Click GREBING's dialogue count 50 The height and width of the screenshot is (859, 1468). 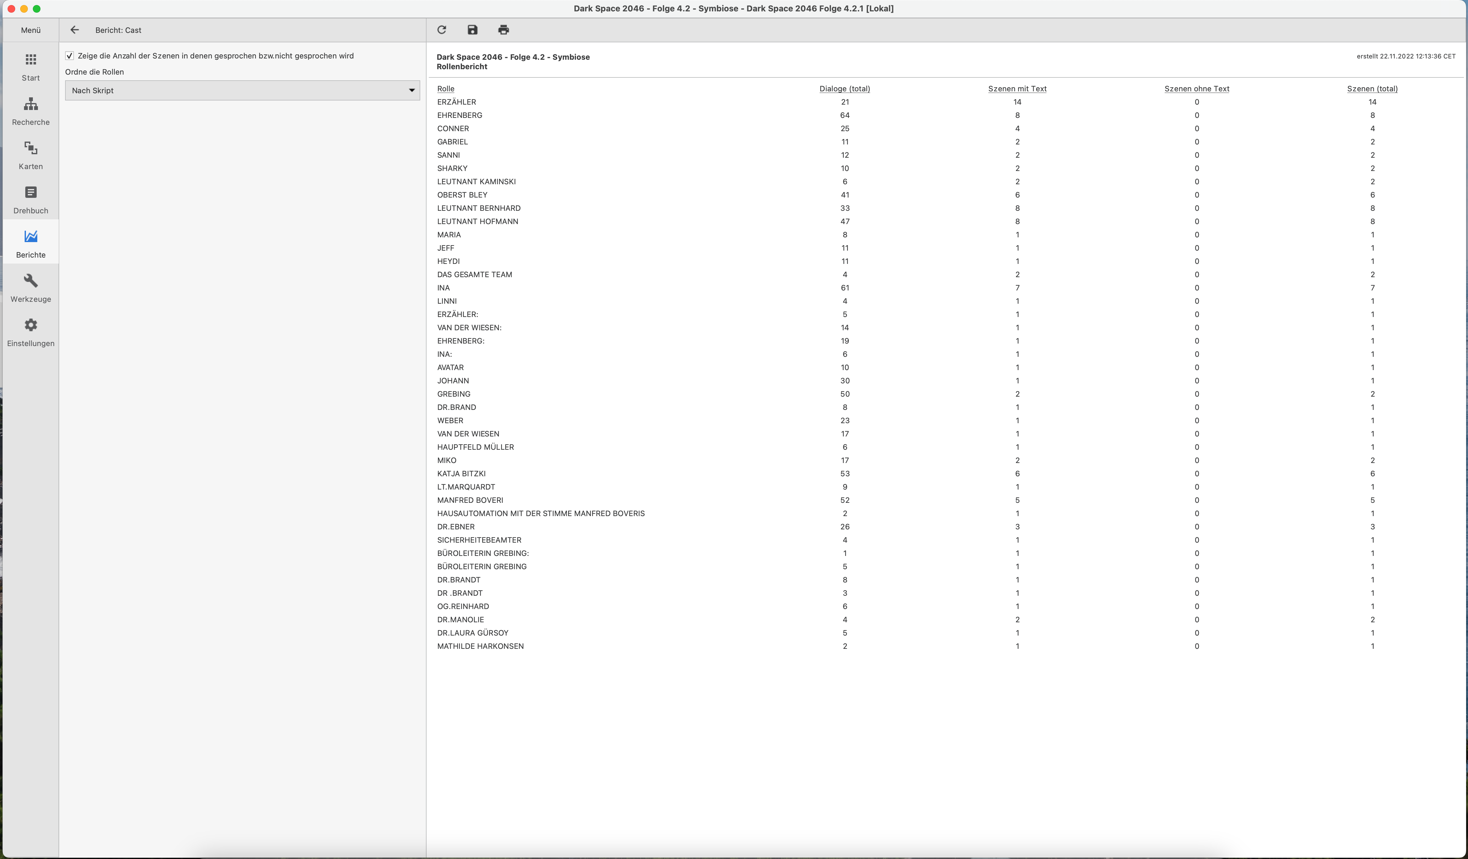pos(845,394)
